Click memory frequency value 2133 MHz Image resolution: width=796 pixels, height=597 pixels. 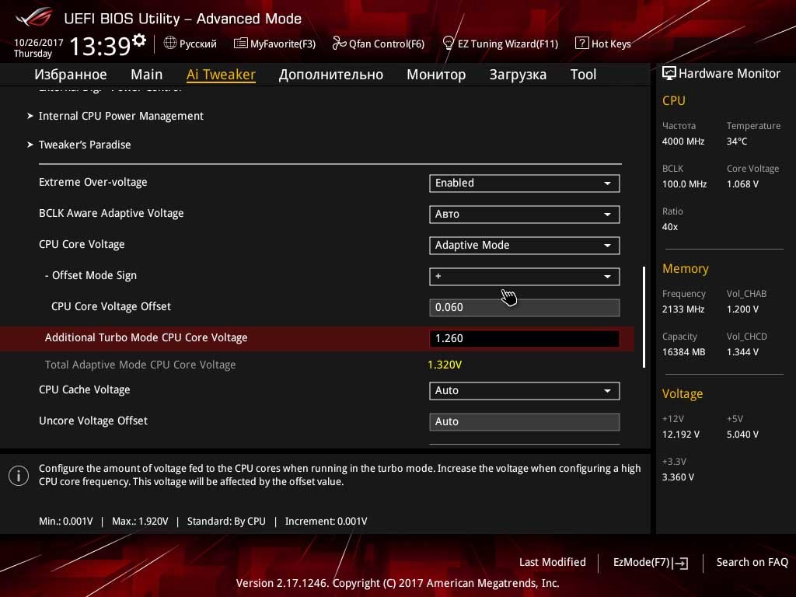[683, 309]
